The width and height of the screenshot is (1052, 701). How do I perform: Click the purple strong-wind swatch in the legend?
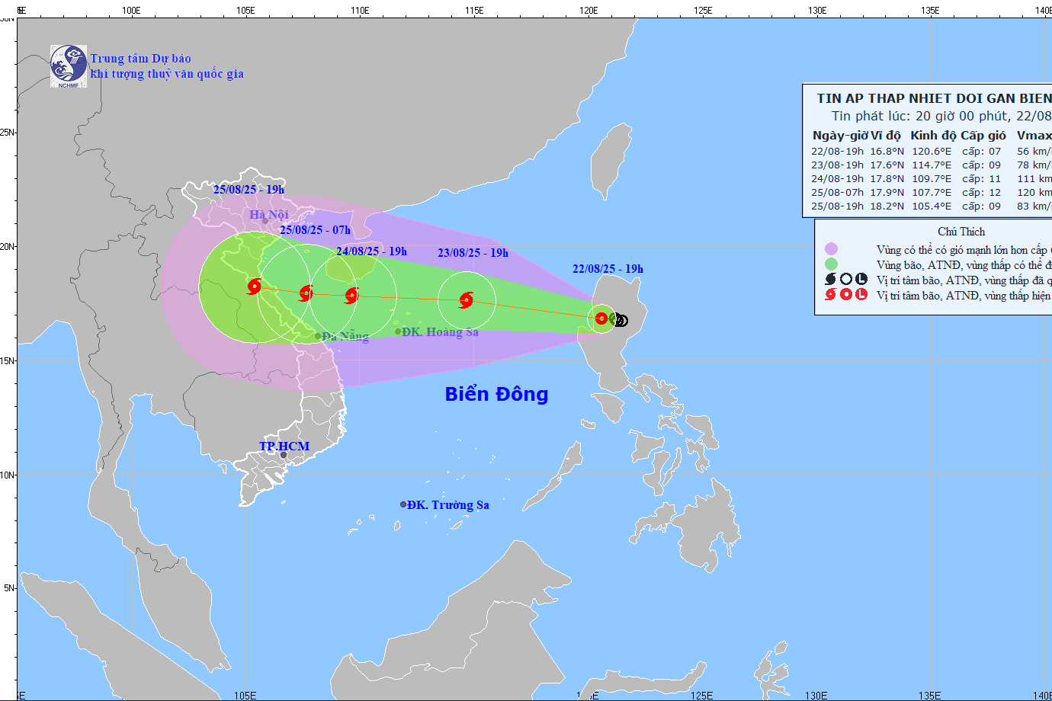click(831, 249)
